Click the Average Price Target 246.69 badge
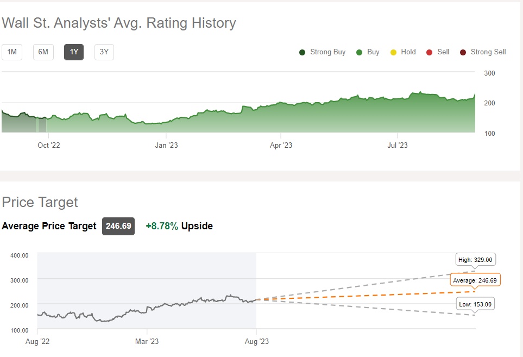The height and width of the screenshot is (357, 523). 118,226
